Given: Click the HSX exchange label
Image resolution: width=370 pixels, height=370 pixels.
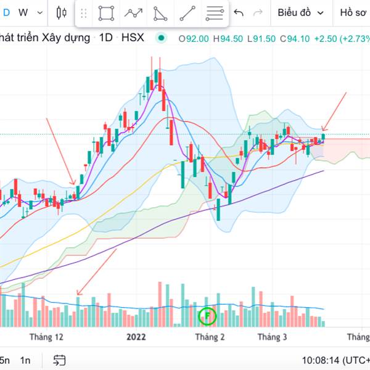Looking at the screenshot, I should [133, 38].
